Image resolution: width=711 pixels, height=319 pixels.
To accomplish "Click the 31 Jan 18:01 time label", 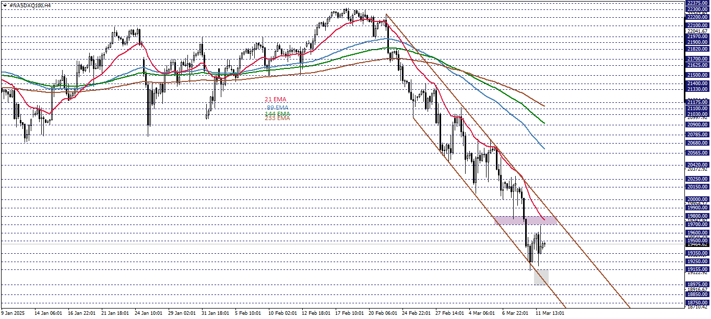I will [216, 313].
